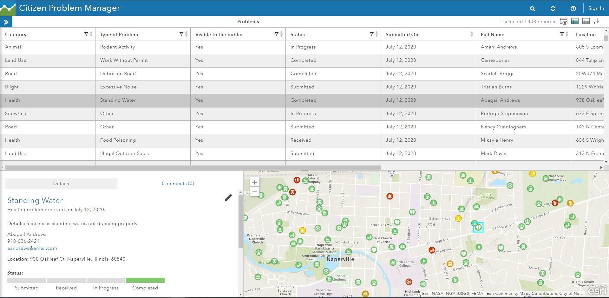Open the aandrews@email.com email link
This screenshot has width=609, height=298.
coord(32,248)
